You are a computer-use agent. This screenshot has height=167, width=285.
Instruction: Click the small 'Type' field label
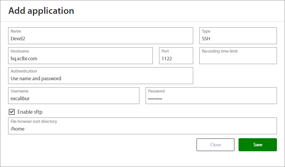[x=206, y=31]
